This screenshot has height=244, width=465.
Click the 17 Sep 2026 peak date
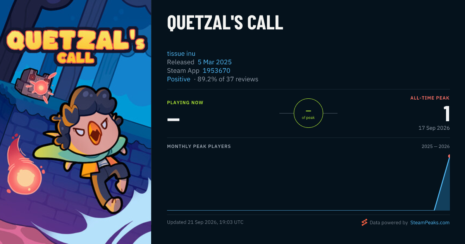coord(434,128)
